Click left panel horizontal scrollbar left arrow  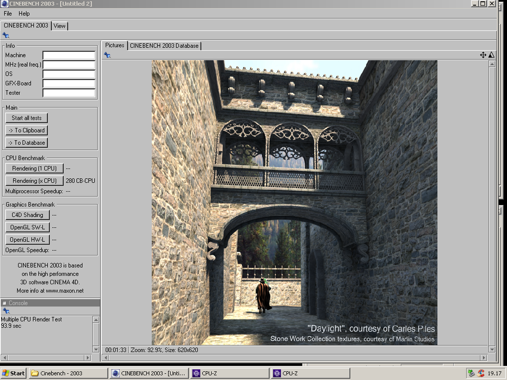tap(4, 357)
